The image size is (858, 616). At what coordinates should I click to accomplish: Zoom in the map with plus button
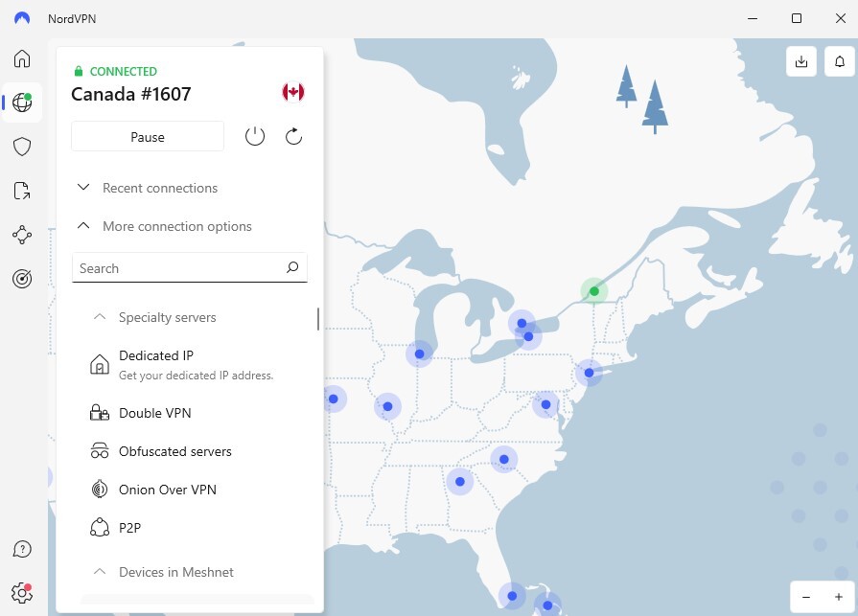(x=838, y=597)
